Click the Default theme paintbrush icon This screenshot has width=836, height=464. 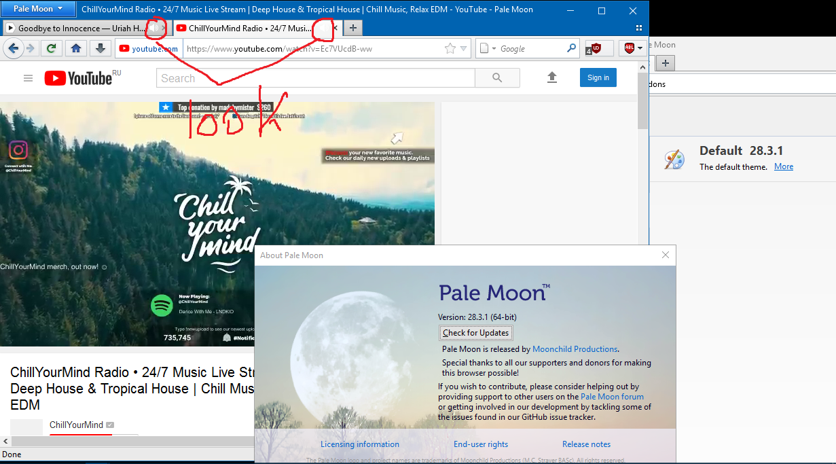click(x=674, y=160)
